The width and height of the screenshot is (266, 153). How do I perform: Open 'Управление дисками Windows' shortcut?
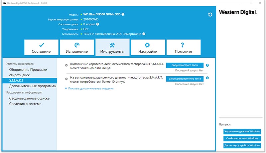click(x=242, y=132)
